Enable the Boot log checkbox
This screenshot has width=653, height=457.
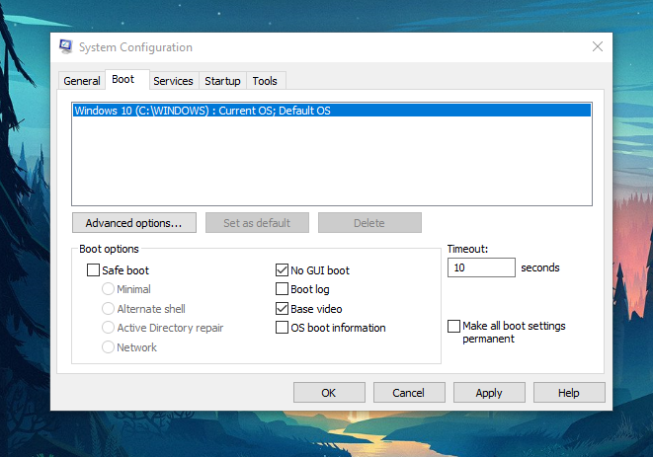pyautogui.click(x=282, y=289)
